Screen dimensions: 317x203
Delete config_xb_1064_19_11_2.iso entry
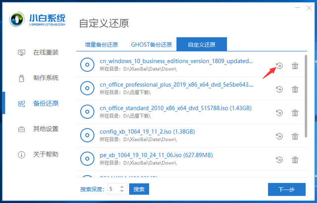pyautogui.click(x=295, y=136)
